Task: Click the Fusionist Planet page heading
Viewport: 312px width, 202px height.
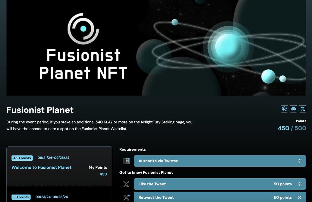Action: [x=40, y=110]
